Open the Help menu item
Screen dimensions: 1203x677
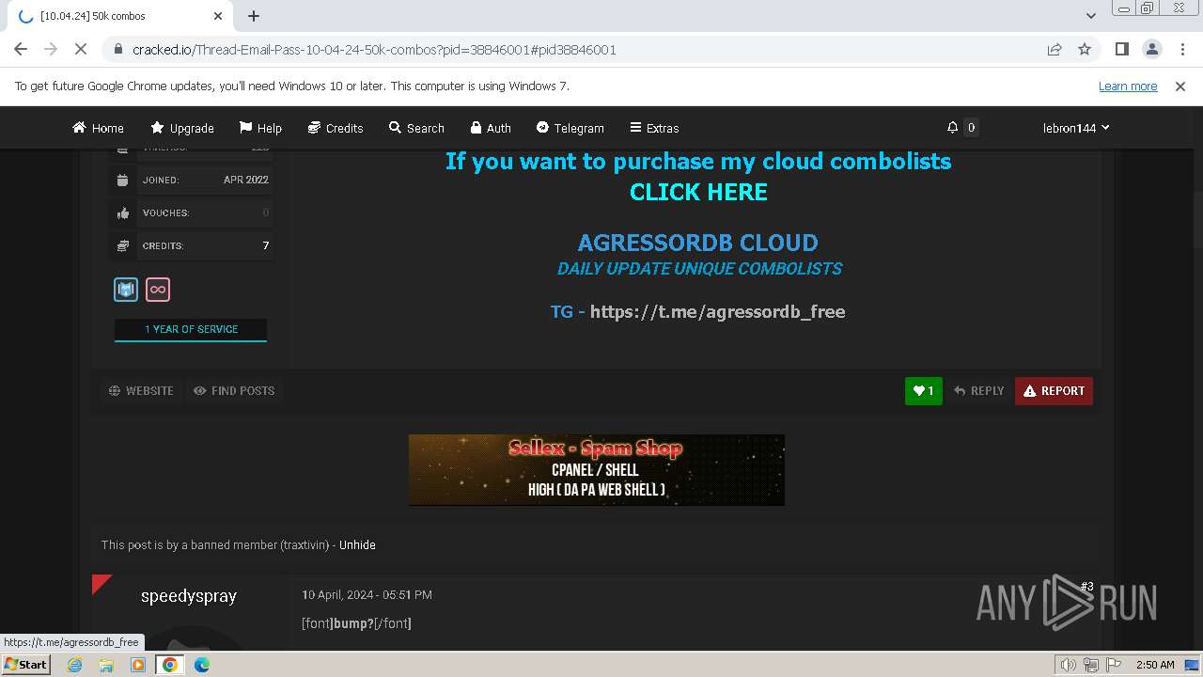260,128
